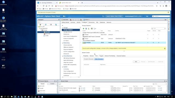Screen dimensions: 175x98
Task: Collapse the Storage section in Configure list
Action: pos(63,28)
